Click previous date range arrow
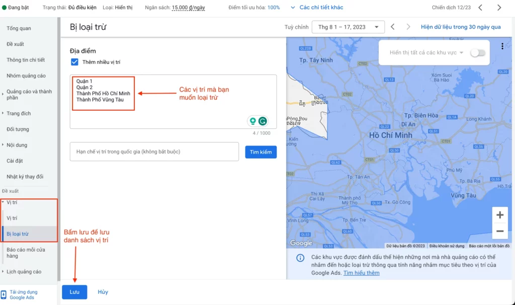Viewport: 515px width, 305px height. (x=393, y=27)
